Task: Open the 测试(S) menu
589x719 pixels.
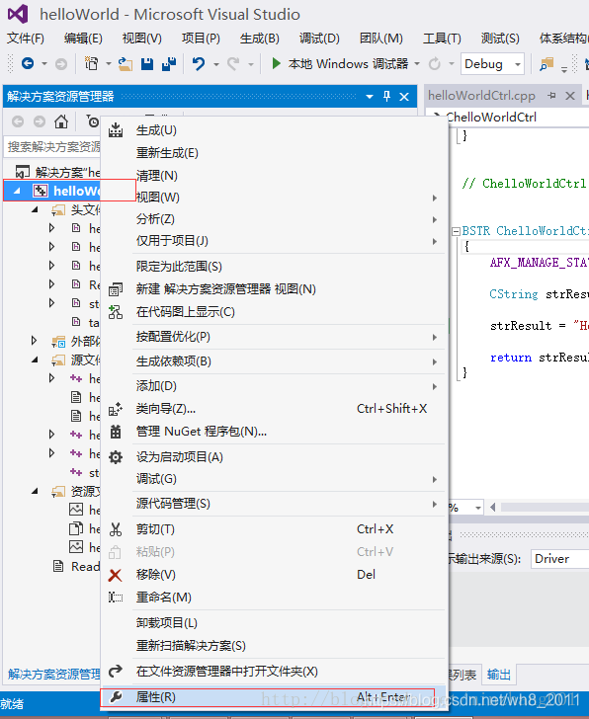Action: (x=500, y=39)
